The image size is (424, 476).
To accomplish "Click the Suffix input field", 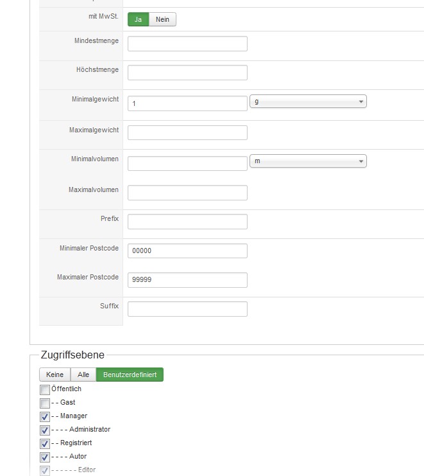I will coord(187,309).
